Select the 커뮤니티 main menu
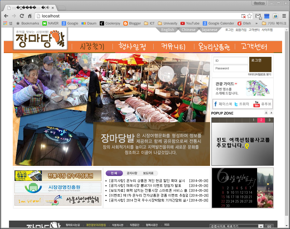This screenshot has height=229, width=290. [173, 47]
